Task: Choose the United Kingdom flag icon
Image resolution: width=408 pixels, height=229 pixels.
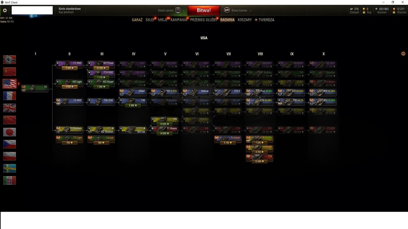Action: click(10, 108)
